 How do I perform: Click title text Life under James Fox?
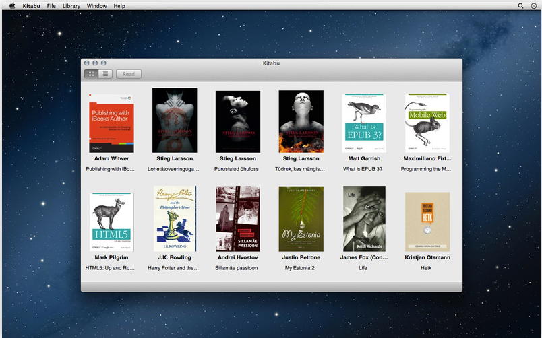[363, 268]
